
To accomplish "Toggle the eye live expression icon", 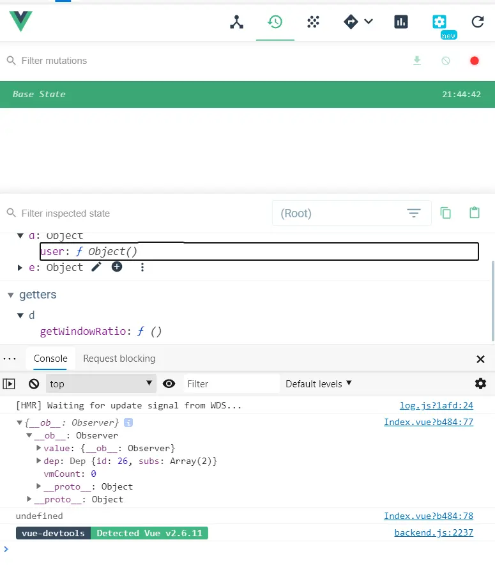I will 169,383.
